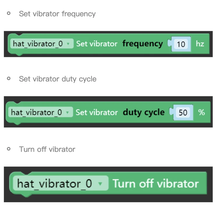This screenshot has height=210, width=219.
Task: Click the bullet beside "Set vibrator frequency"
Action: pyautogui.click(x=9, y=13)
